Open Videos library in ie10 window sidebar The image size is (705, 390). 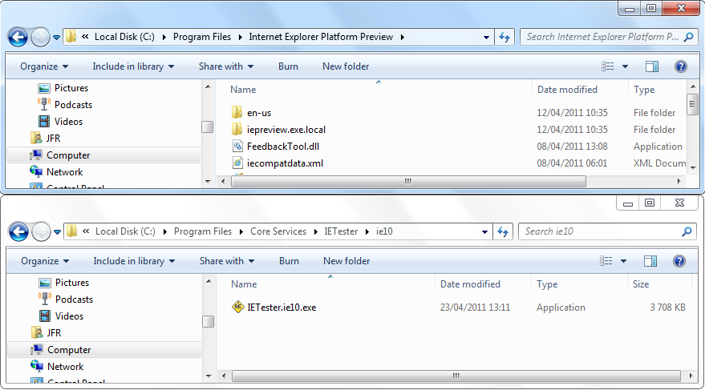62,316
